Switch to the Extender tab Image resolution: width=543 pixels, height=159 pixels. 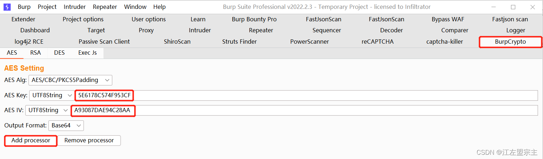[23, 19]
